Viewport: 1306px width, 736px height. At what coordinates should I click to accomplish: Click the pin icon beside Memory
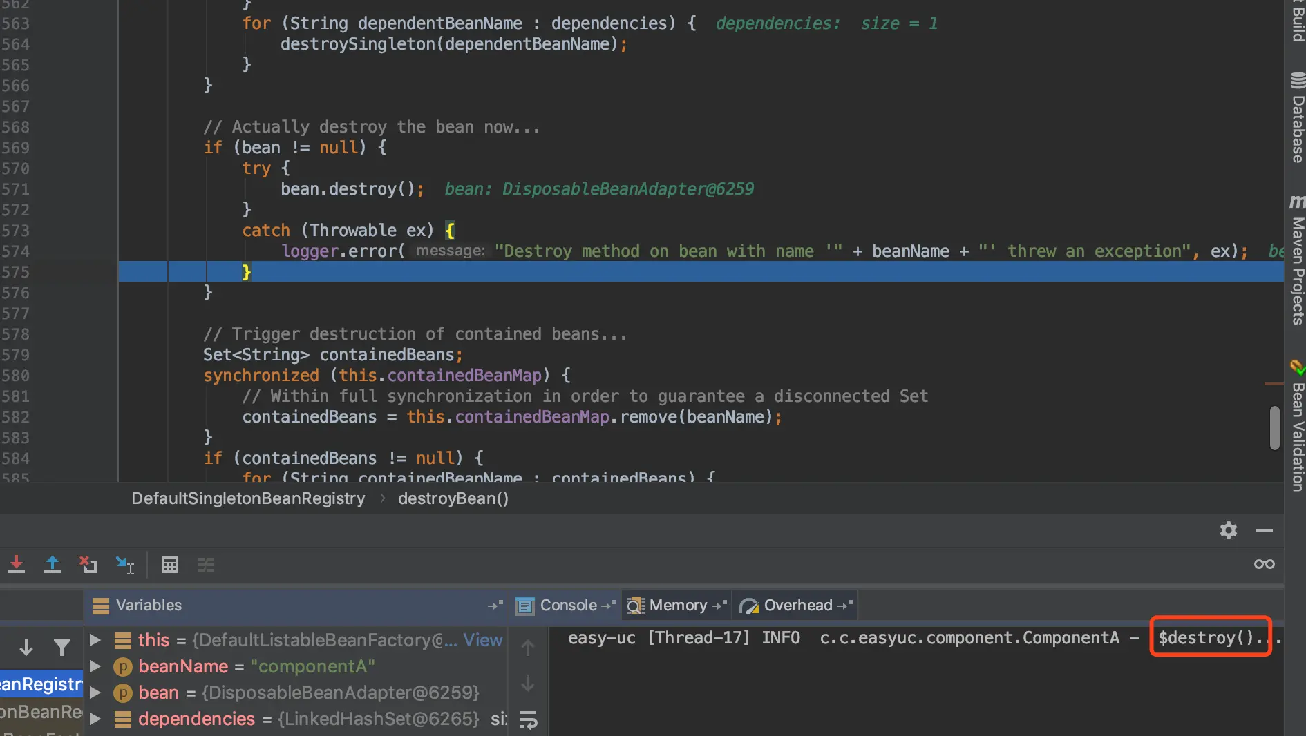click(x=719, y=606)
